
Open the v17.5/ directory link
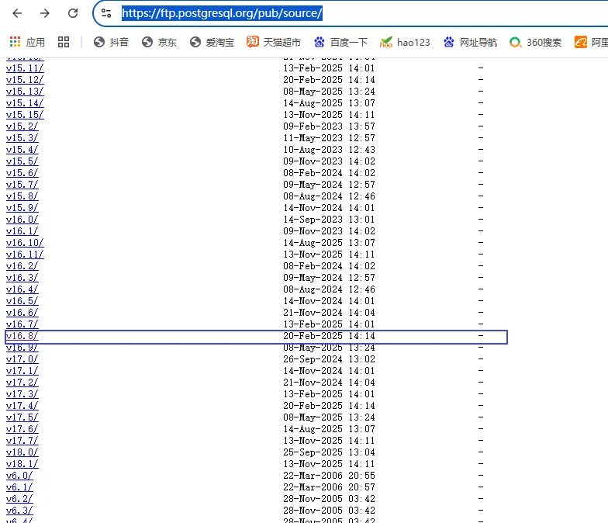[x=22, y=417]
